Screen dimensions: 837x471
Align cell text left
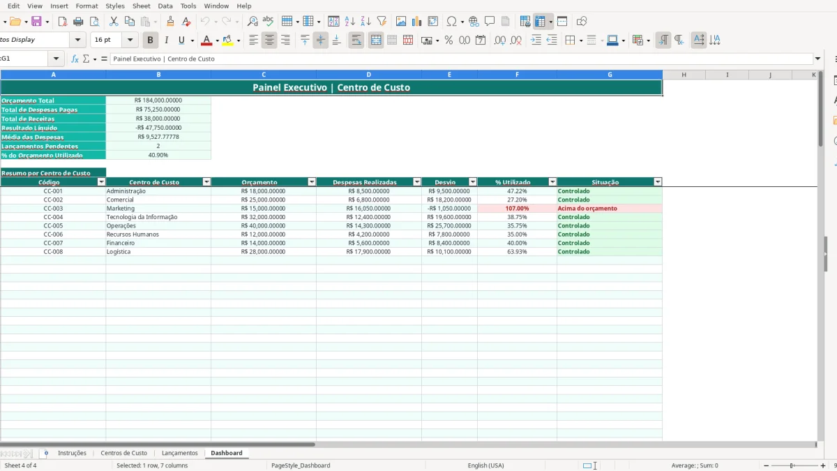[254, 40]
